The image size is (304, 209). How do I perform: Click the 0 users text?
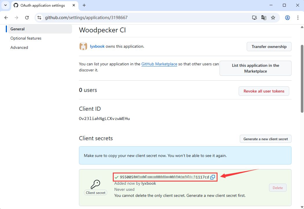pyautogui.click(x=88, y=90)
